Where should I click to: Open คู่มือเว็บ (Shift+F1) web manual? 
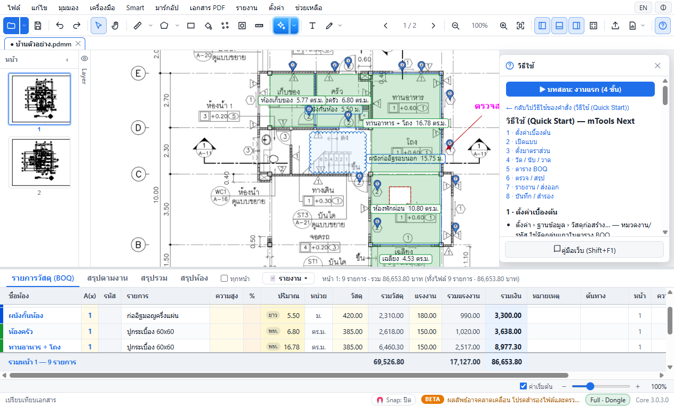(584, 250)
